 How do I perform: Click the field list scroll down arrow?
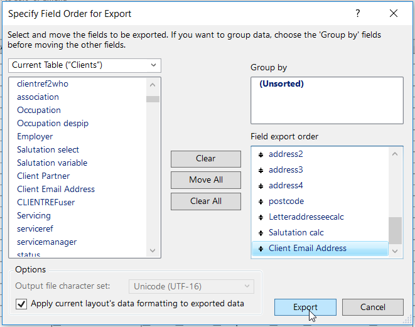coord(153,250)
